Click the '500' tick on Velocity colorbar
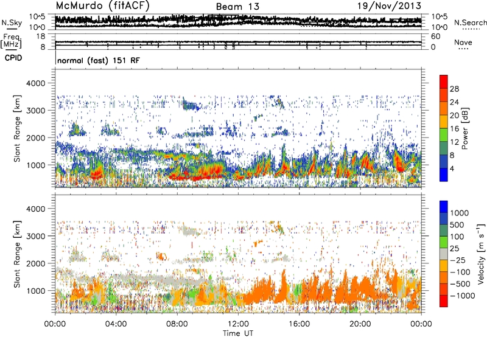Screen dimensions: 487x337 pos(457,225)
